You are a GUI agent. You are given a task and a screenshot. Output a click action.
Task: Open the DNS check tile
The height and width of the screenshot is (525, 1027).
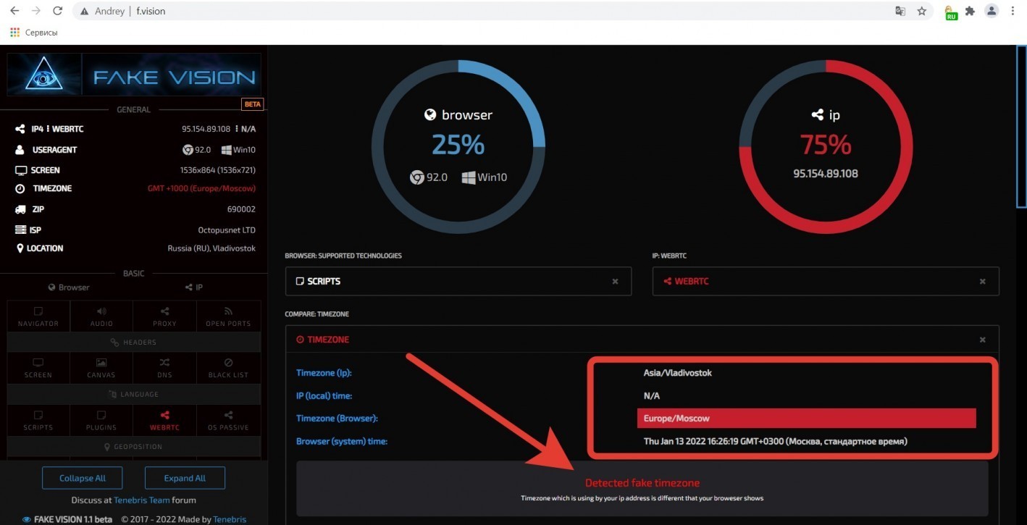click(164, 368)
